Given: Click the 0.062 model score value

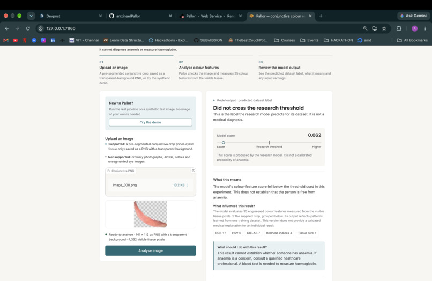Looking at the screenshot, I should tap(315, 135).
